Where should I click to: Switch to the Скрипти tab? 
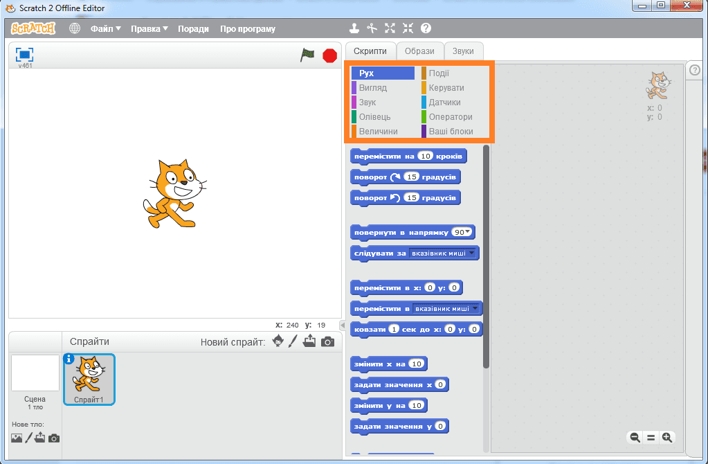(x=370, y=51)
